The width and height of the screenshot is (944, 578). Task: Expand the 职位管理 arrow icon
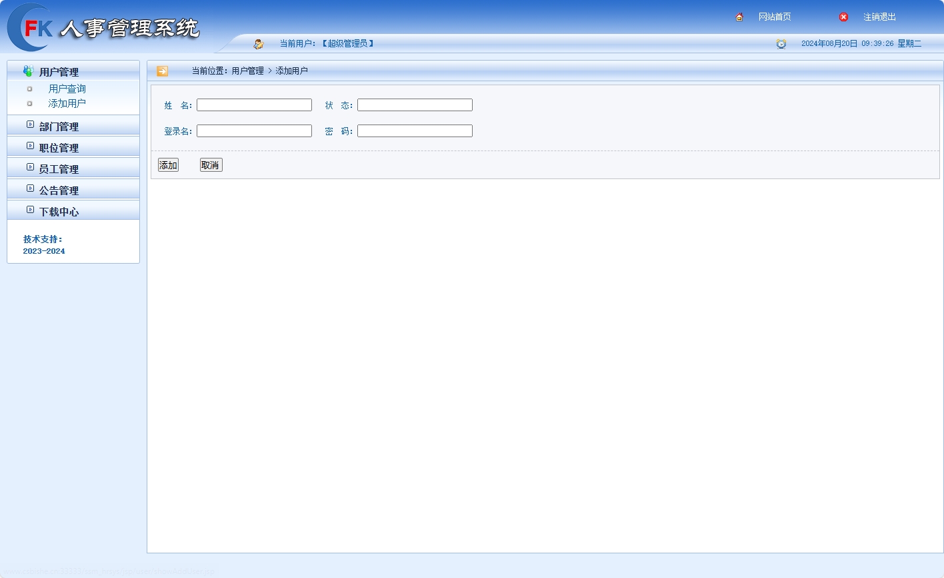pyautogui.click(x=30, y=146)
